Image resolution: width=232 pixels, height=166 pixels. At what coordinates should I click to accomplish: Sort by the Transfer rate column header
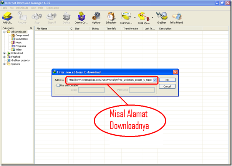132,29
